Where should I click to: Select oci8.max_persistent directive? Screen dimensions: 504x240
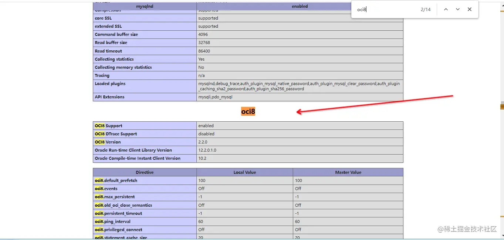(115, 197)
